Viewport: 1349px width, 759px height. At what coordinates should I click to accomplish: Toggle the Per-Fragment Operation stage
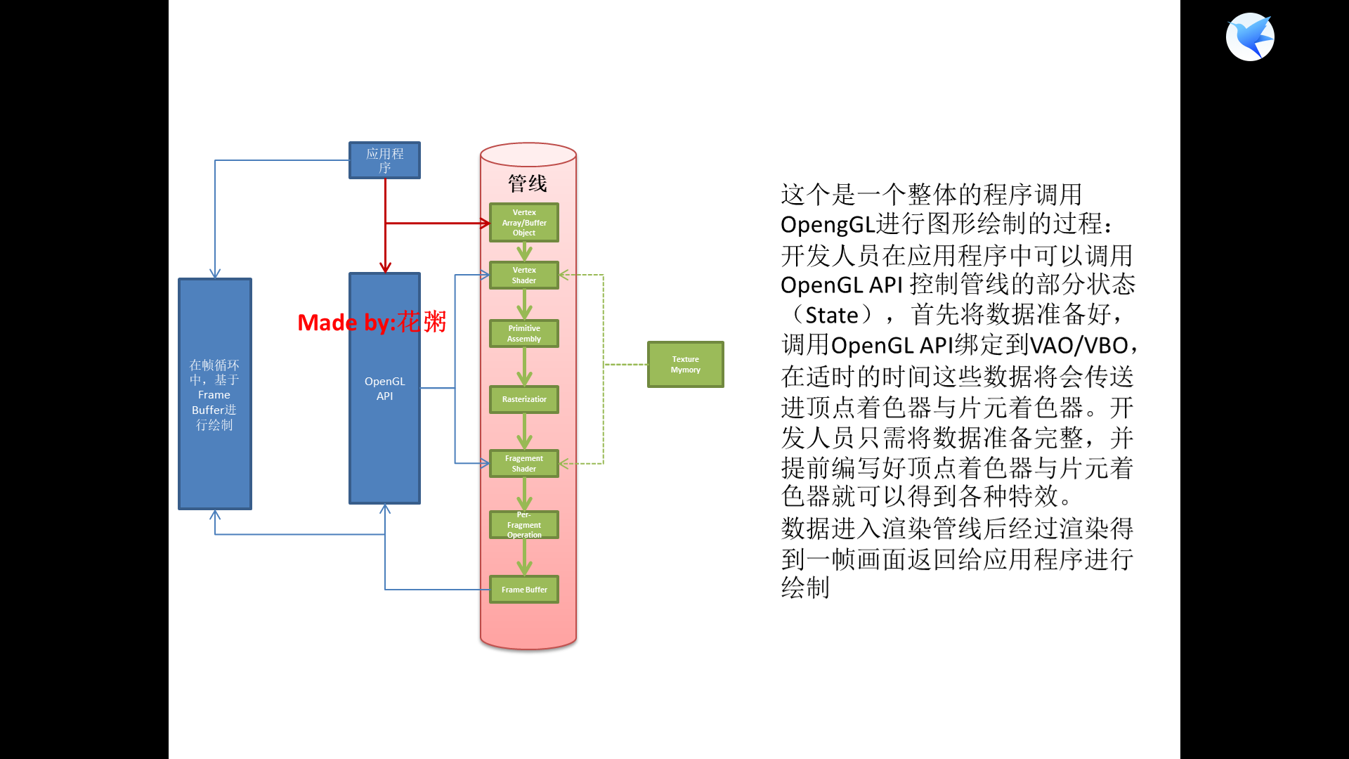(x=523, y=526)
